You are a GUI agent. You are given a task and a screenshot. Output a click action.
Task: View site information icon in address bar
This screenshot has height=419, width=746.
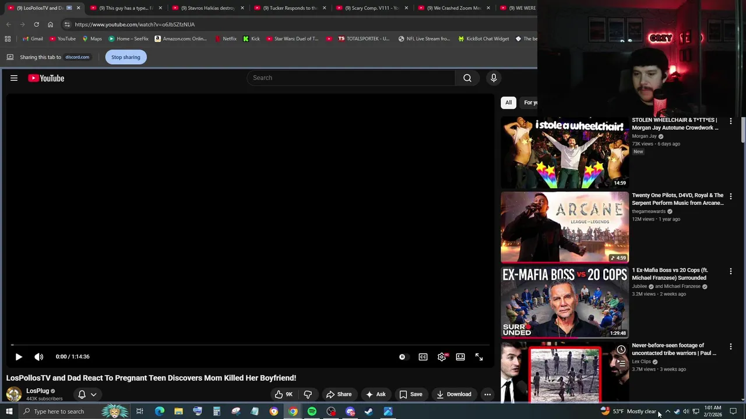click(x=67, y=24)
